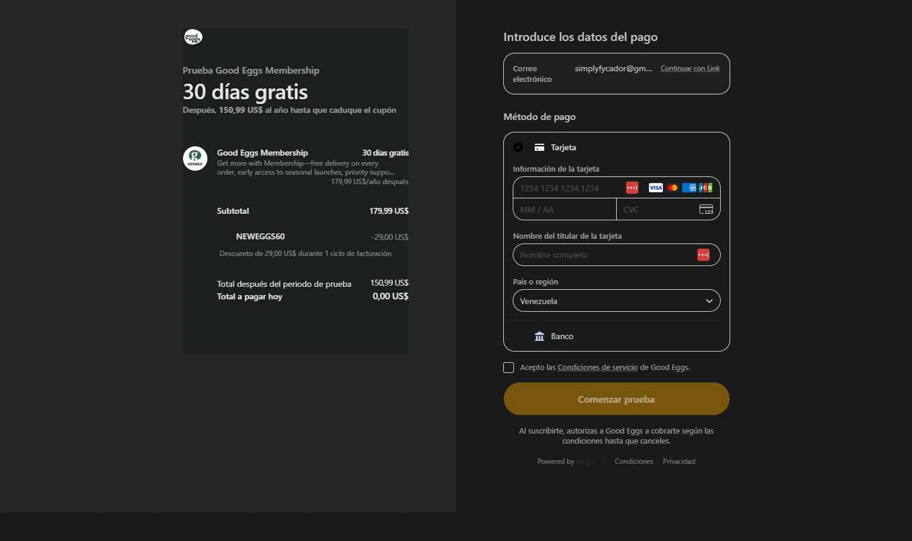The height and width of the screenshot is (541, 912).
Task: Click the 30 días gratis heading
Action: point(245,92)
